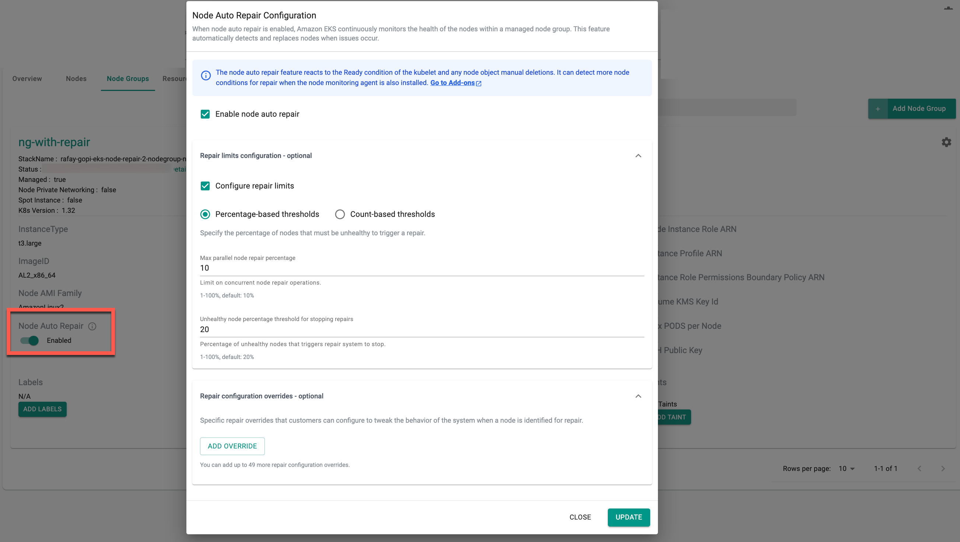Click the plus icon on Add Node Group
The image size is (960, 542).
coord(878,109)
